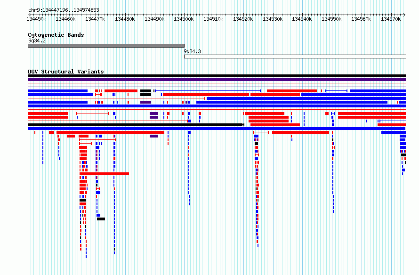Screen dimensions: 419x275
Task: Click the 134510k ruler label
Action: point(213,19)
